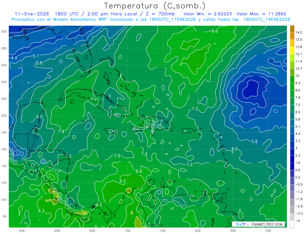The image size is (304, 234).
Task: Click the '14.2' colorbar value label
Action: point(299,32)
